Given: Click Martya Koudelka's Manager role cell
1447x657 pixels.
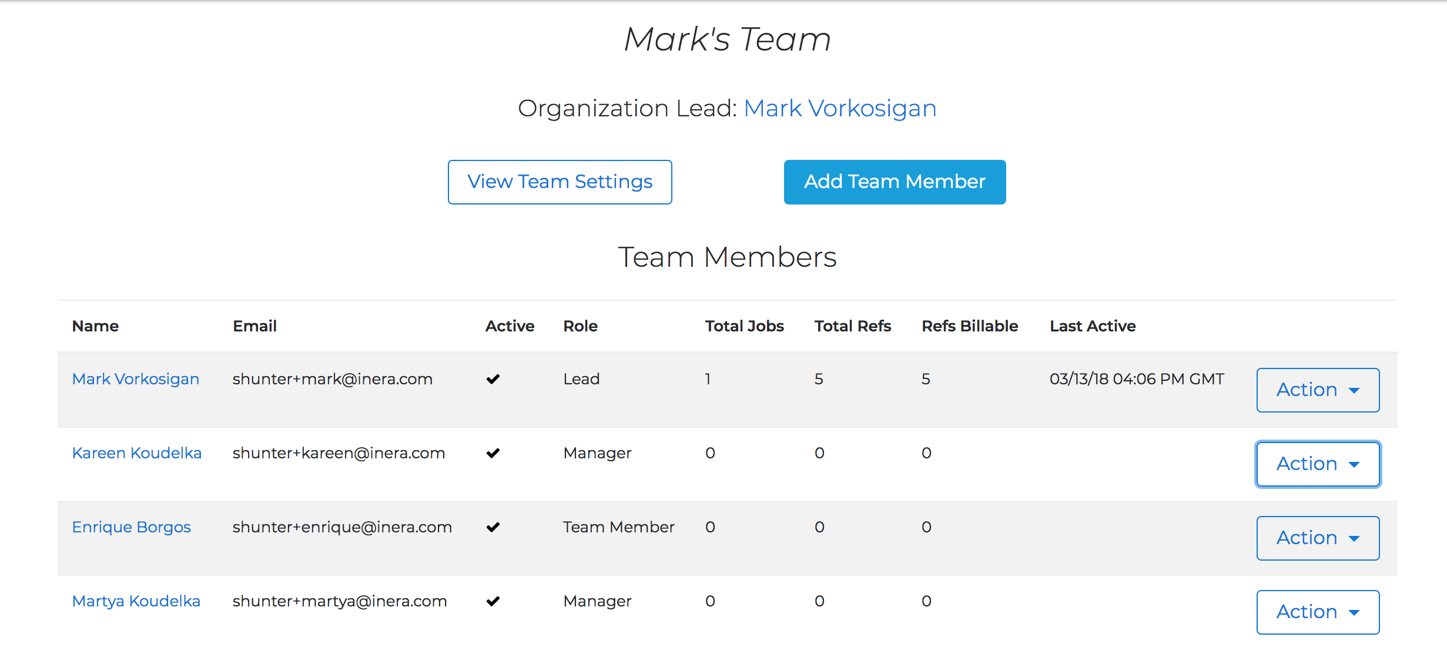Looking at the screenshot, I should tap(597, 601).
